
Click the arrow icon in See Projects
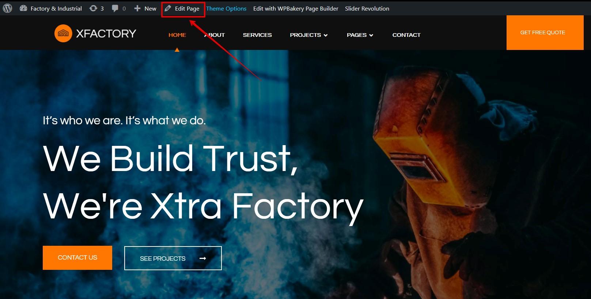point(203,258)
